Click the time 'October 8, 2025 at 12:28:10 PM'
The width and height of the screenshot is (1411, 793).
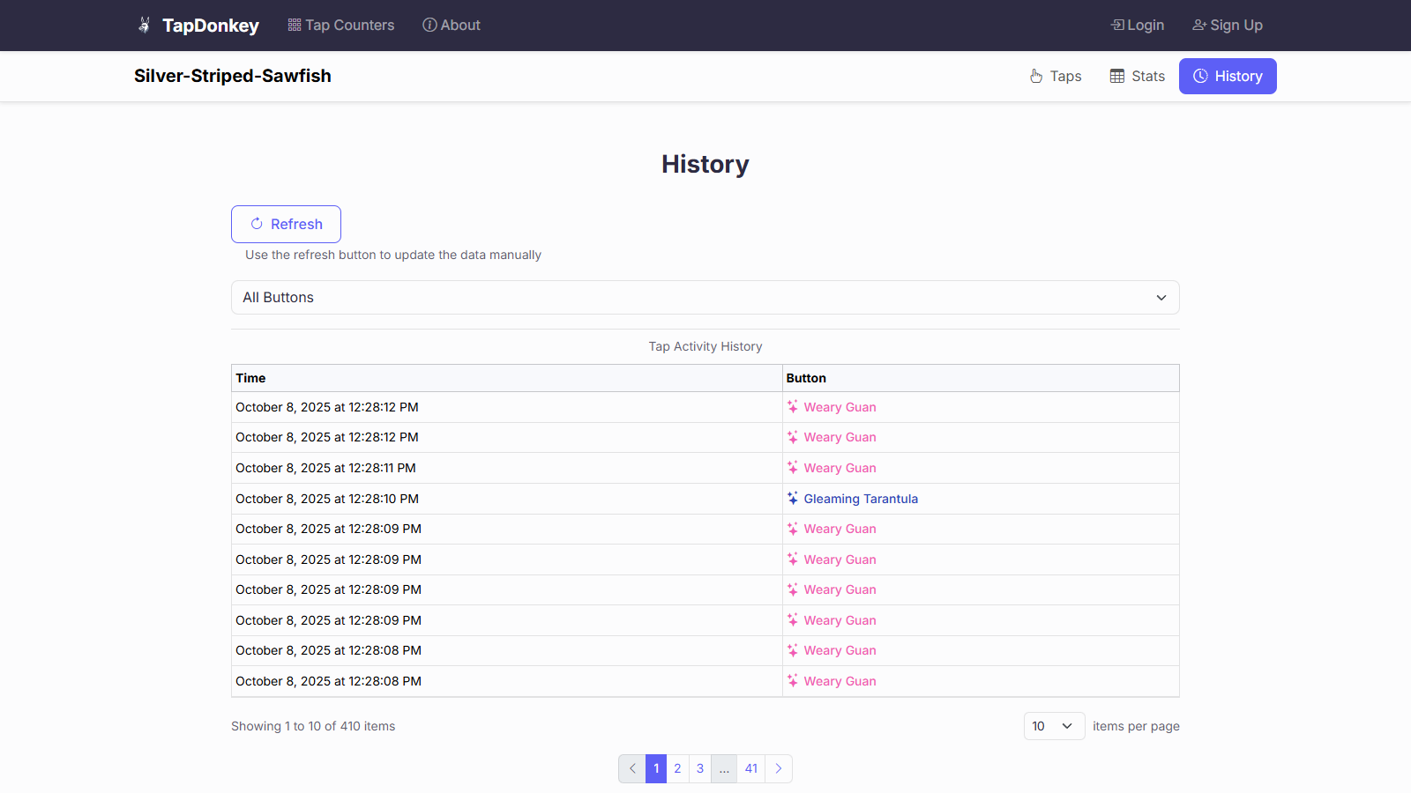coord(327,499)
